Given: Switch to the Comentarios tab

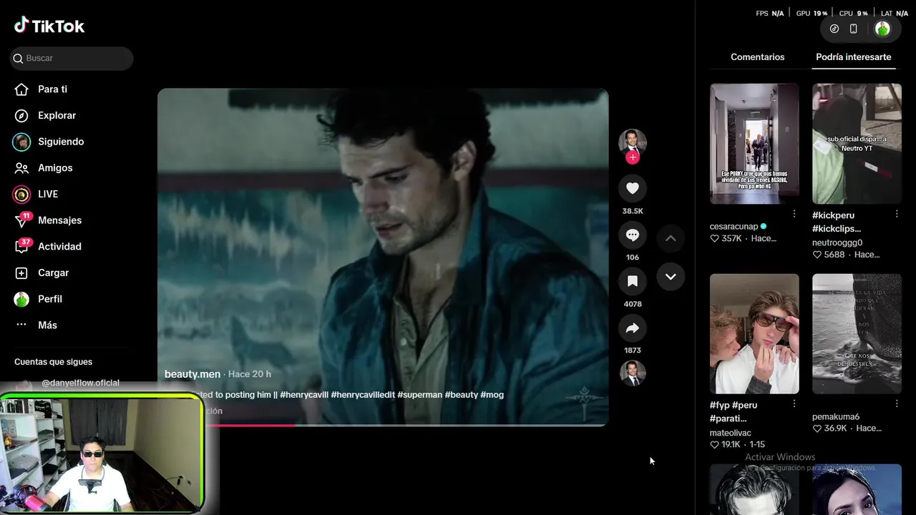Looking at the screenshot, I should [x=757, y=57].
